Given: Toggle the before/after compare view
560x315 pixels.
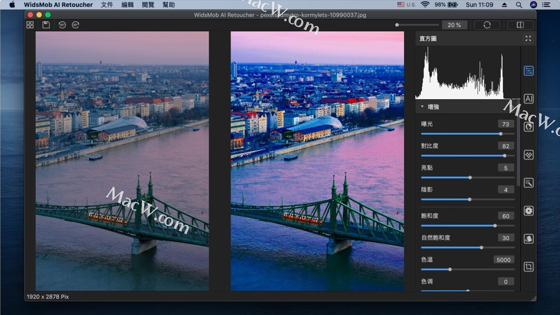Looking at the screenshot, I should pyautogui.click(x=520, y=25).
